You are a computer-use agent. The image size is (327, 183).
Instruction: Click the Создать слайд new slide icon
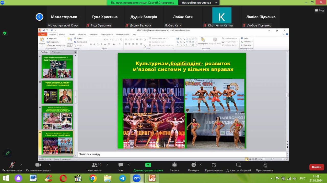click(x=70, y=40)
